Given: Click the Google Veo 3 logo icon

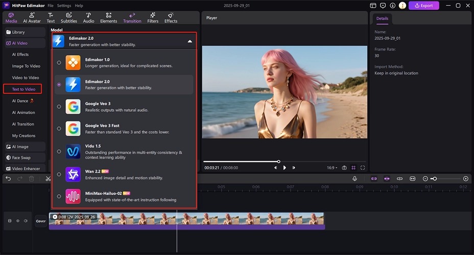Looking at the screenshot, I should (73, 107).
